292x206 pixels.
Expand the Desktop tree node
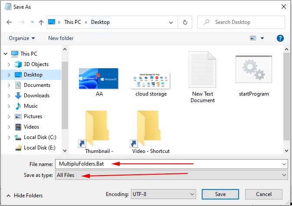(x=9, y=75)
